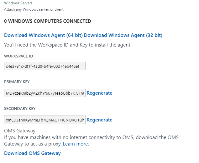Click the Workspace ID and Key instruction text

pos(68,45)
